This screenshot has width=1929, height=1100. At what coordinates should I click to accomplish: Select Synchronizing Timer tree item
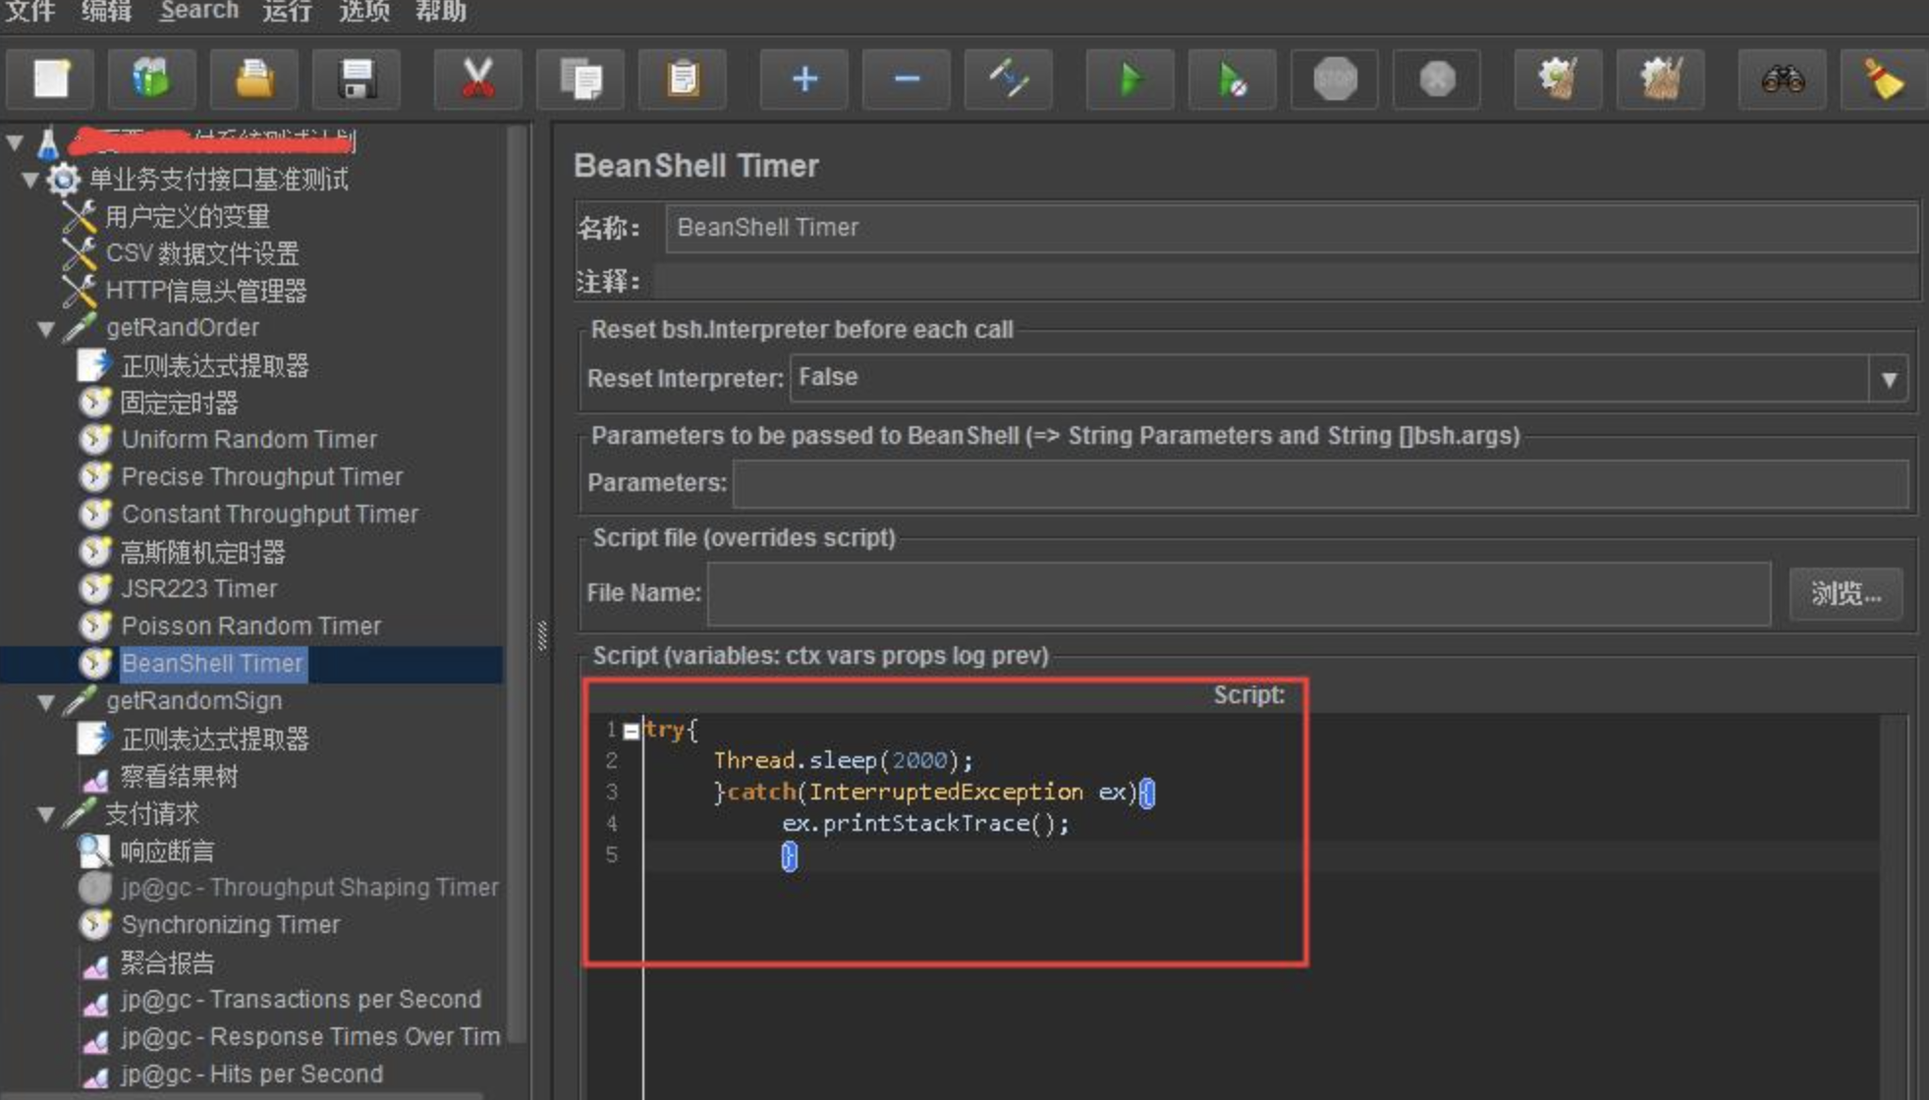(231, 925)
